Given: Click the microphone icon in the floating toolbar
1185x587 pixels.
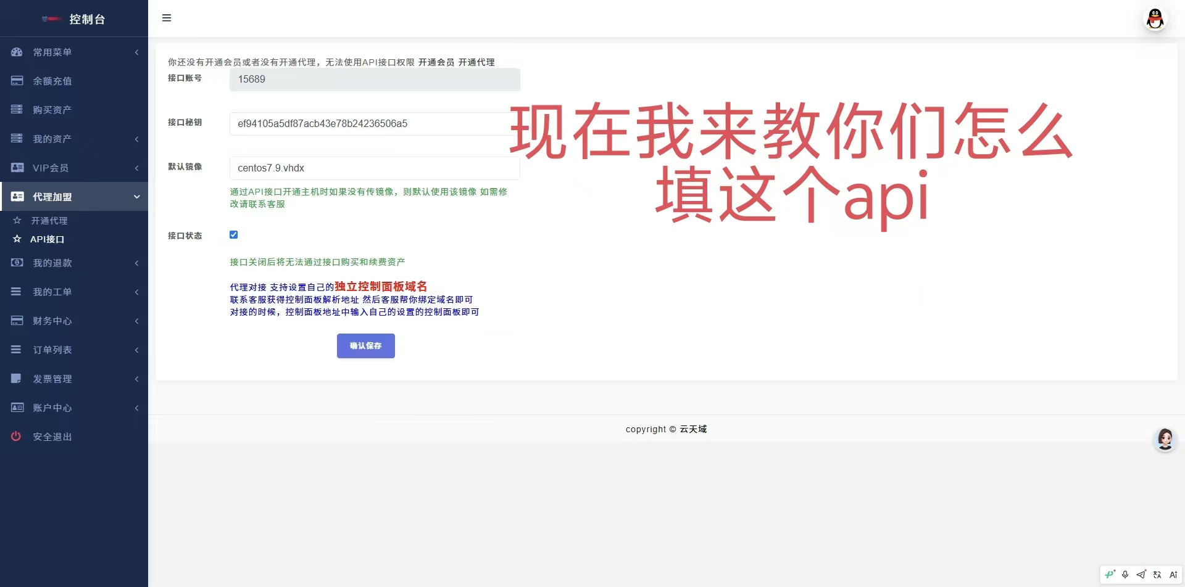Looking at the screenshot, I should tap(1125, 575).
